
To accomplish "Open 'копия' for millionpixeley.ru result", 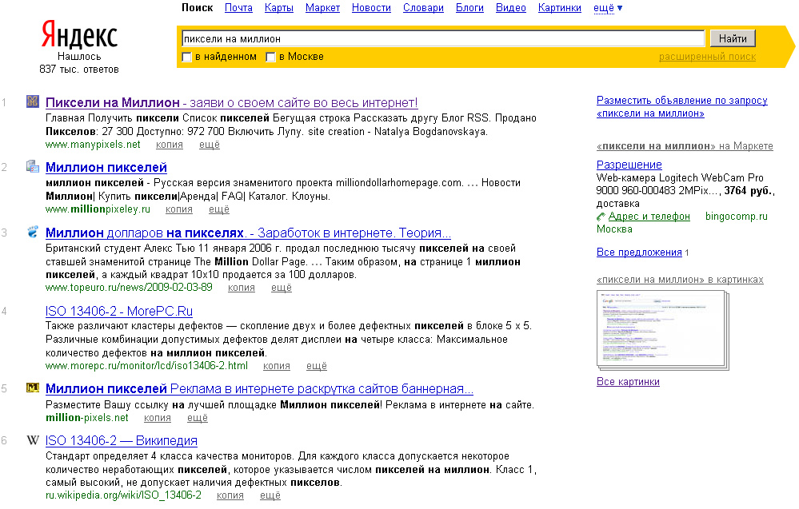I will point(179,209).
